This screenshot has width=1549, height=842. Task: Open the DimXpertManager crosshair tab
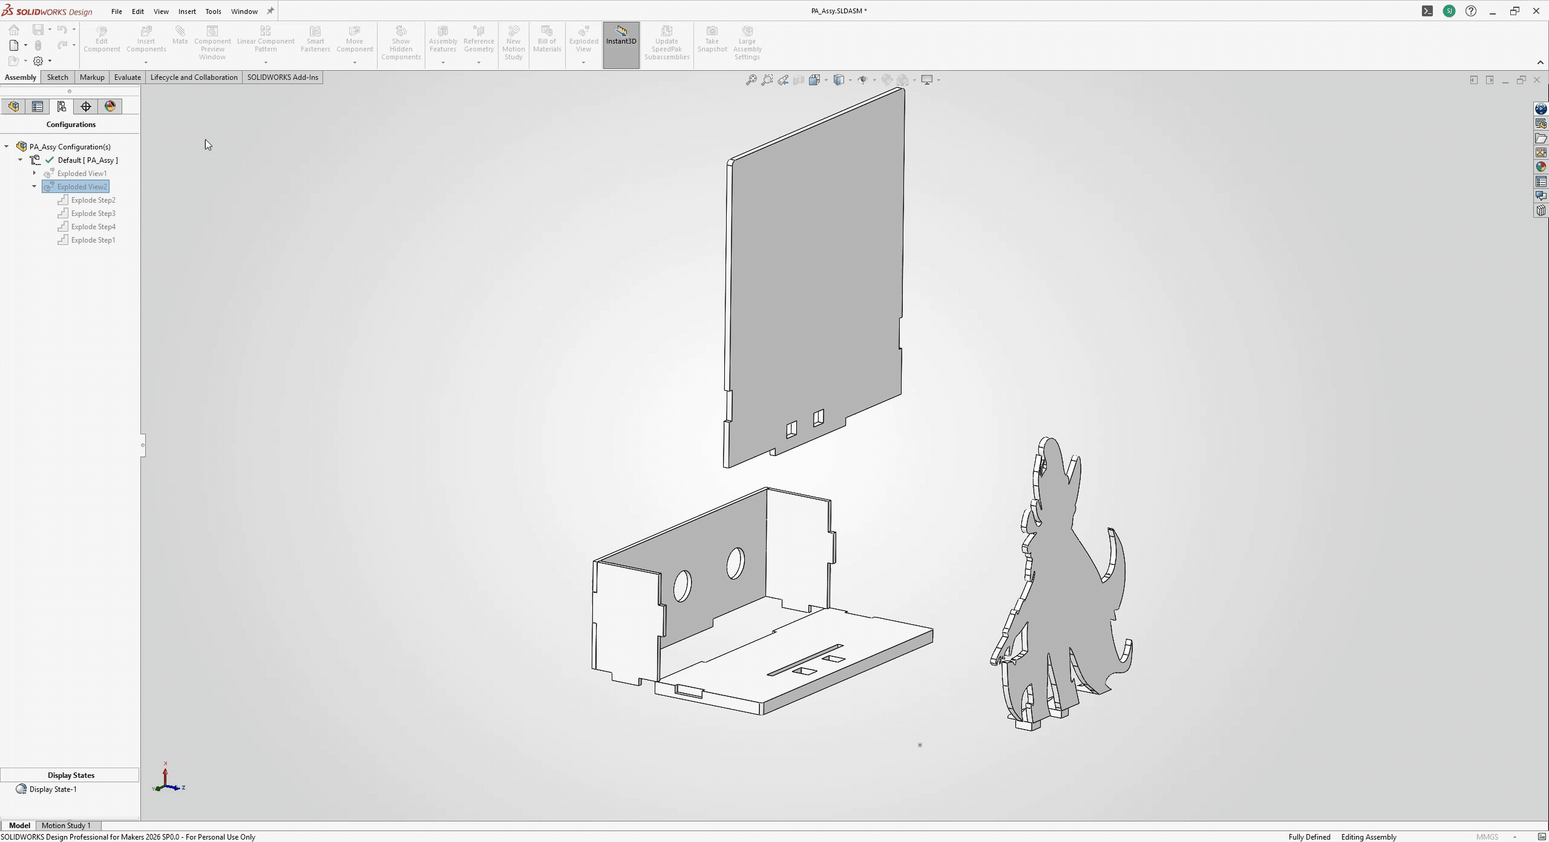coord(86,106)
